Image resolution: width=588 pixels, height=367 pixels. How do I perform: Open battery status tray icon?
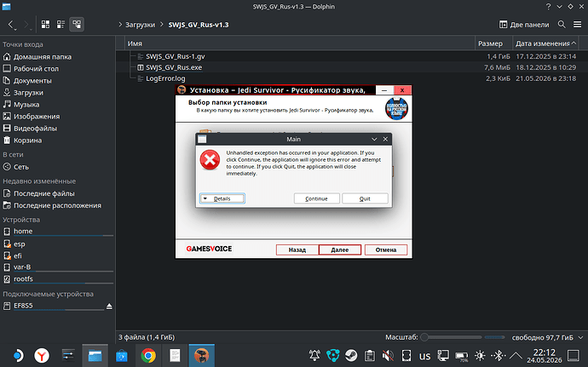461,356
